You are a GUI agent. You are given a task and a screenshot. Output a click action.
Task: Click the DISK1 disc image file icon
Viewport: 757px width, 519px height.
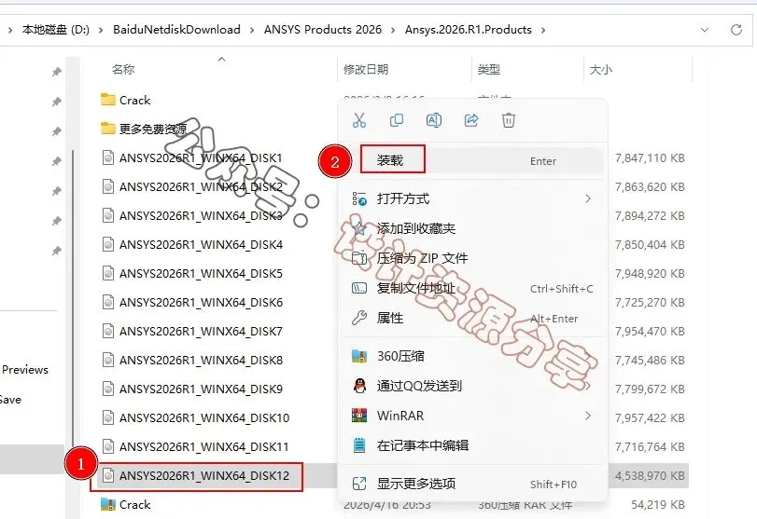click(x=108, y=157)
